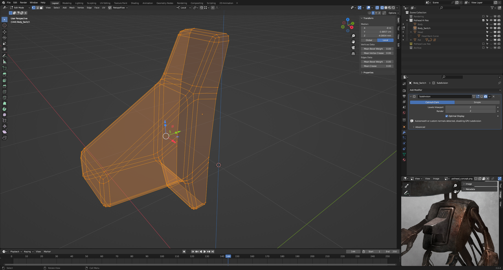The width and height of the screenshot is (503, 270).
Task: Expand the Metadata panel in image editor
Action: [469, 189]
